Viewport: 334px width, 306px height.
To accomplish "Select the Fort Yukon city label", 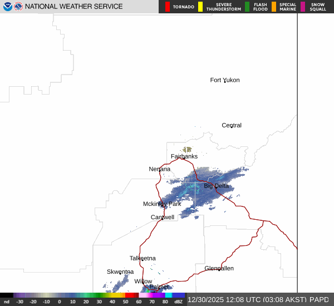I will [224, 80].
